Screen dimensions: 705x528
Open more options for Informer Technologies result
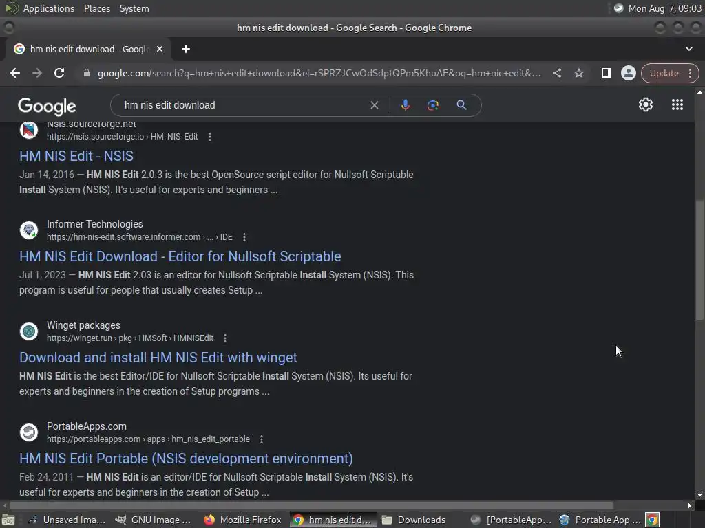coord(244,237)
